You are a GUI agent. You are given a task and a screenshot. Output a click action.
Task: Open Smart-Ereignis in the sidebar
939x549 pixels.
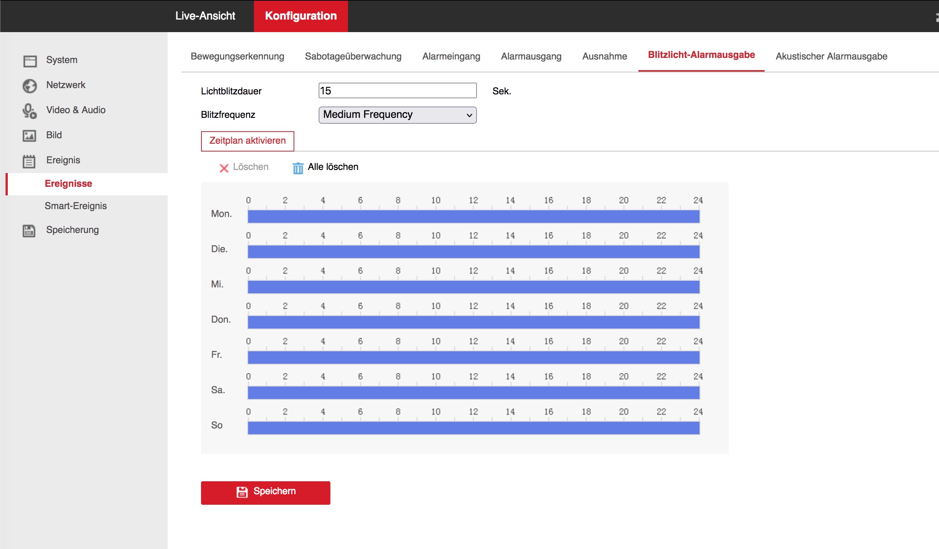pos(76,206)
